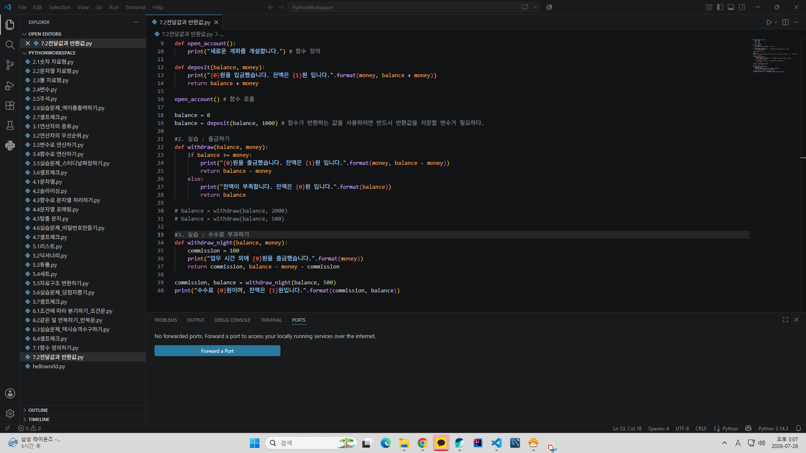Change language mode from Python
The height and width of the screenshot is (453, 806).
pos(730,428)
